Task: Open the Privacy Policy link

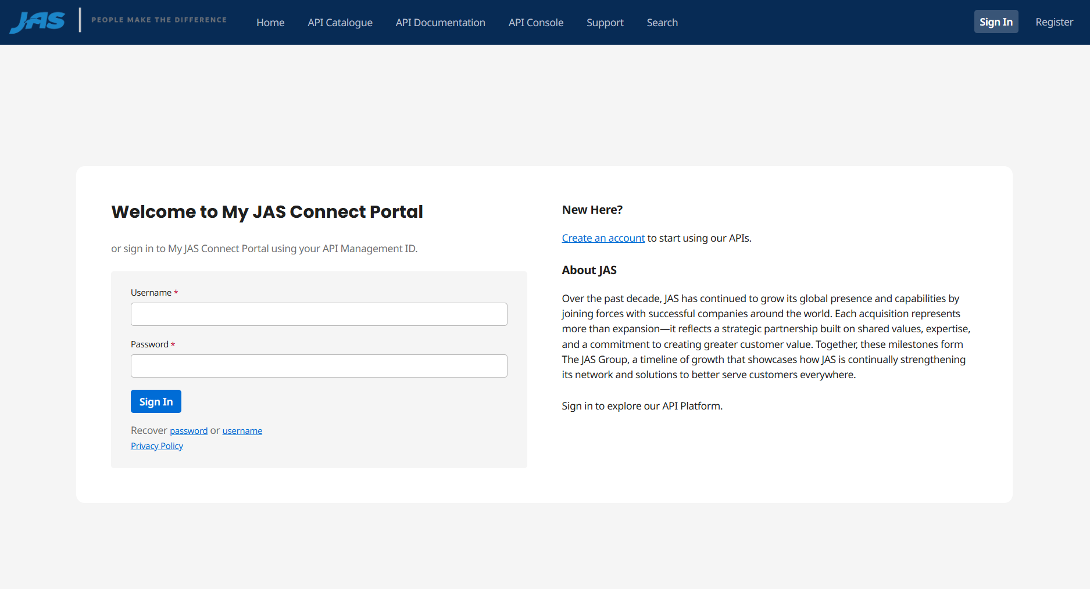Action: click(x=157, y=446)
